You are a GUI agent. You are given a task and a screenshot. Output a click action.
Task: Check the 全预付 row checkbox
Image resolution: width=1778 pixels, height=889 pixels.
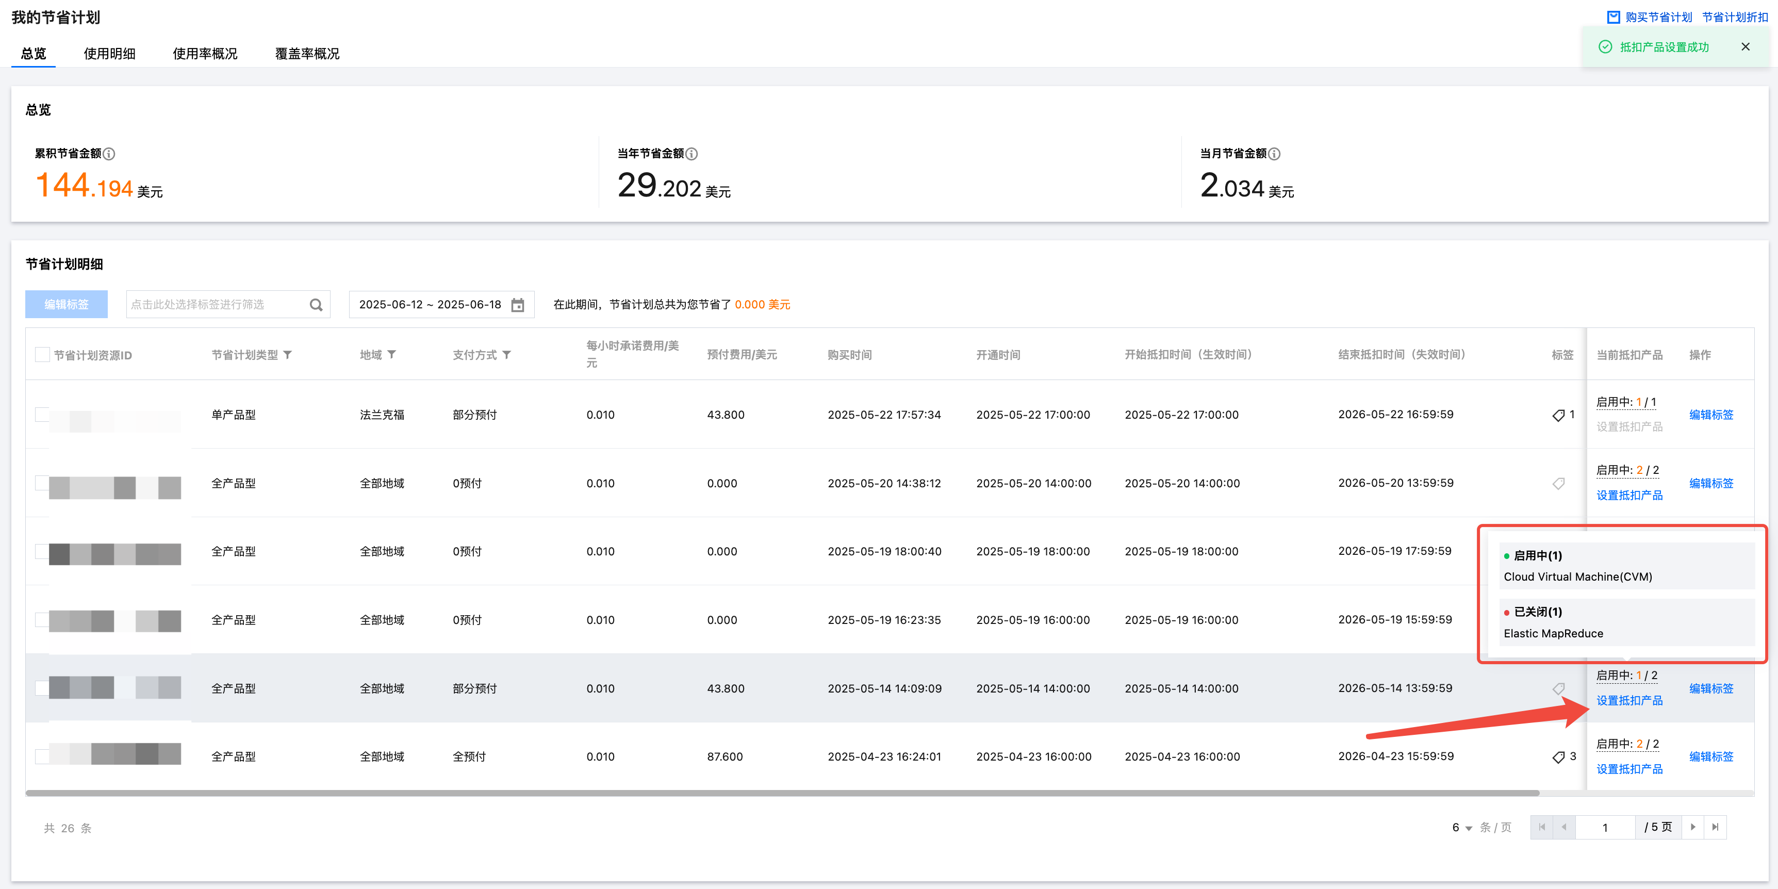coord(42,756)
